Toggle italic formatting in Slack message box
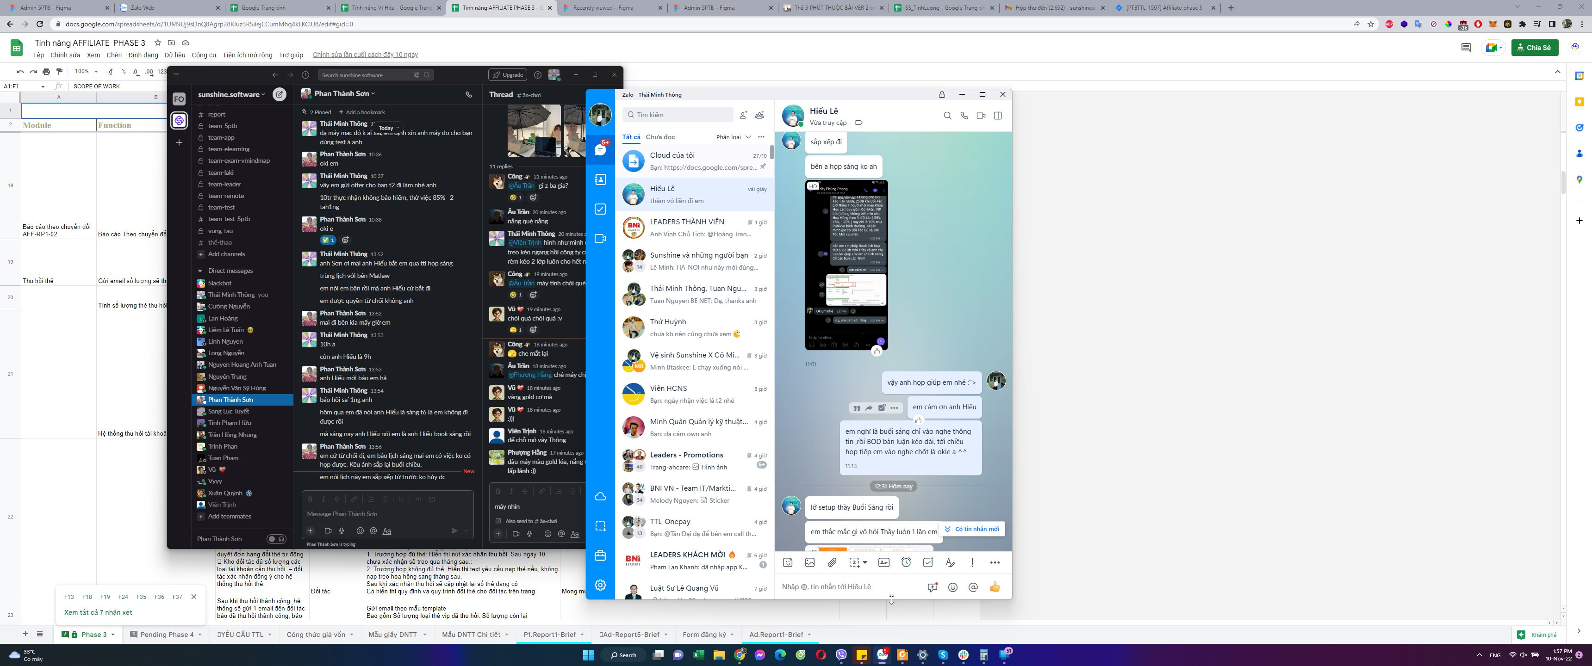This screenshot has width=1592, height=666. click(x=324, y=499)
